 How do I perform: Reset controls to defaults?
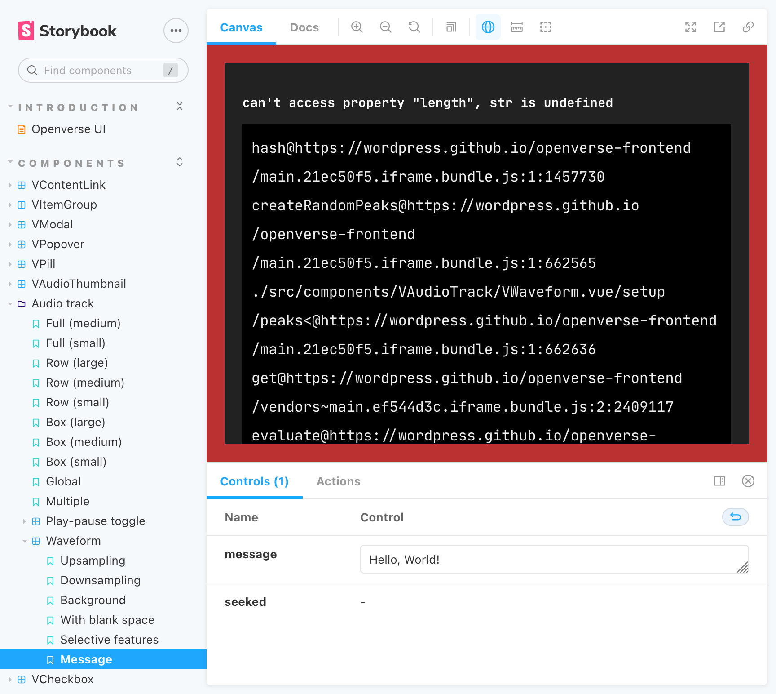(x=736, y=517)
